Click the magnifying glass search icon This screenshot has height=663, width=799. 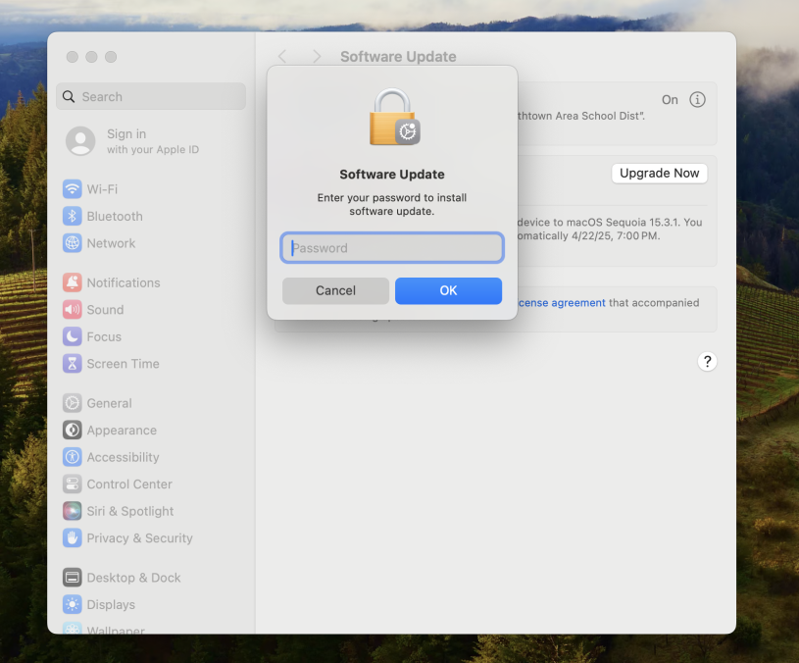click(x=69, y=96)
